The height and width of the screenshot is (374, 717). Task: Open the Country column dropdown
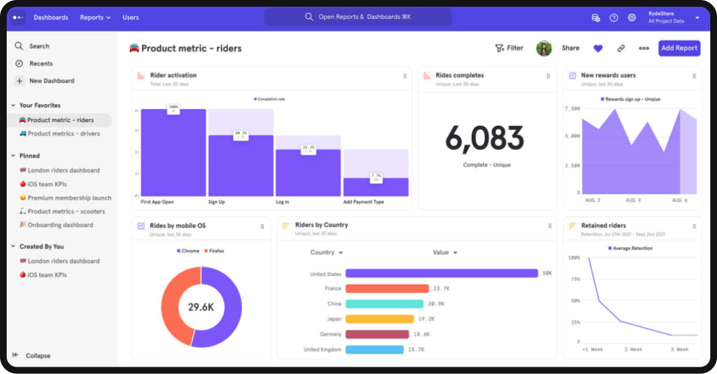(326, 253)
